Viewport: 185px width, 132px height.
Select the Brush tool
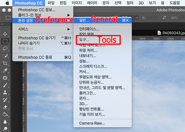(5, 85)
